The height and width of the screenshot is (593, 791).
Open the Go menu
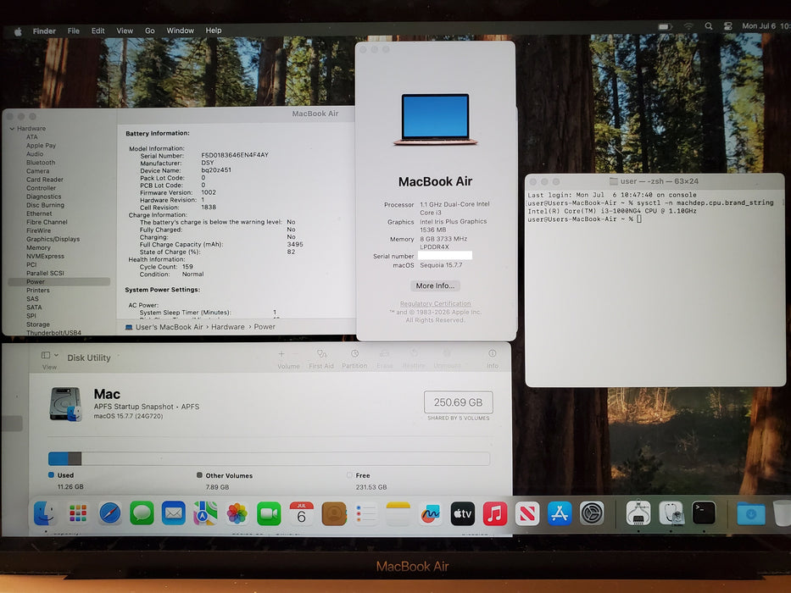150,30
